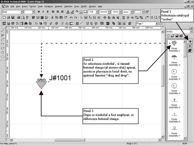
Task: Save the drawing with the diskette icon
Action: point(13,18)
